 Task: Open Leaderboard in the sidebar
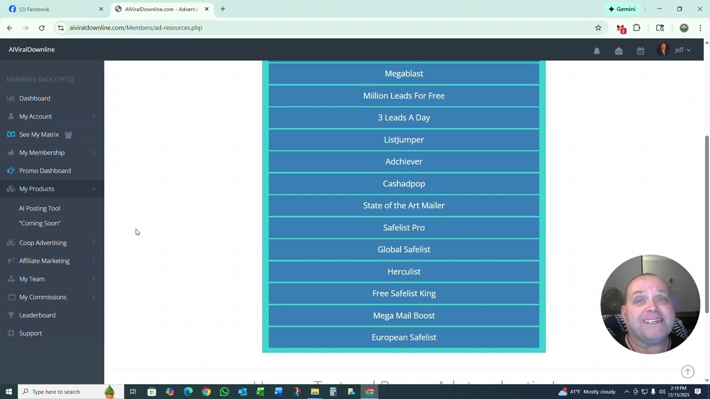pos(37,315)
